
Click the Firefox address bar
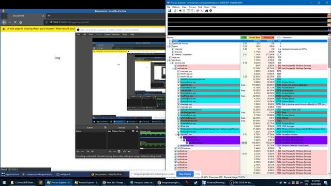(x=104, y=22)
